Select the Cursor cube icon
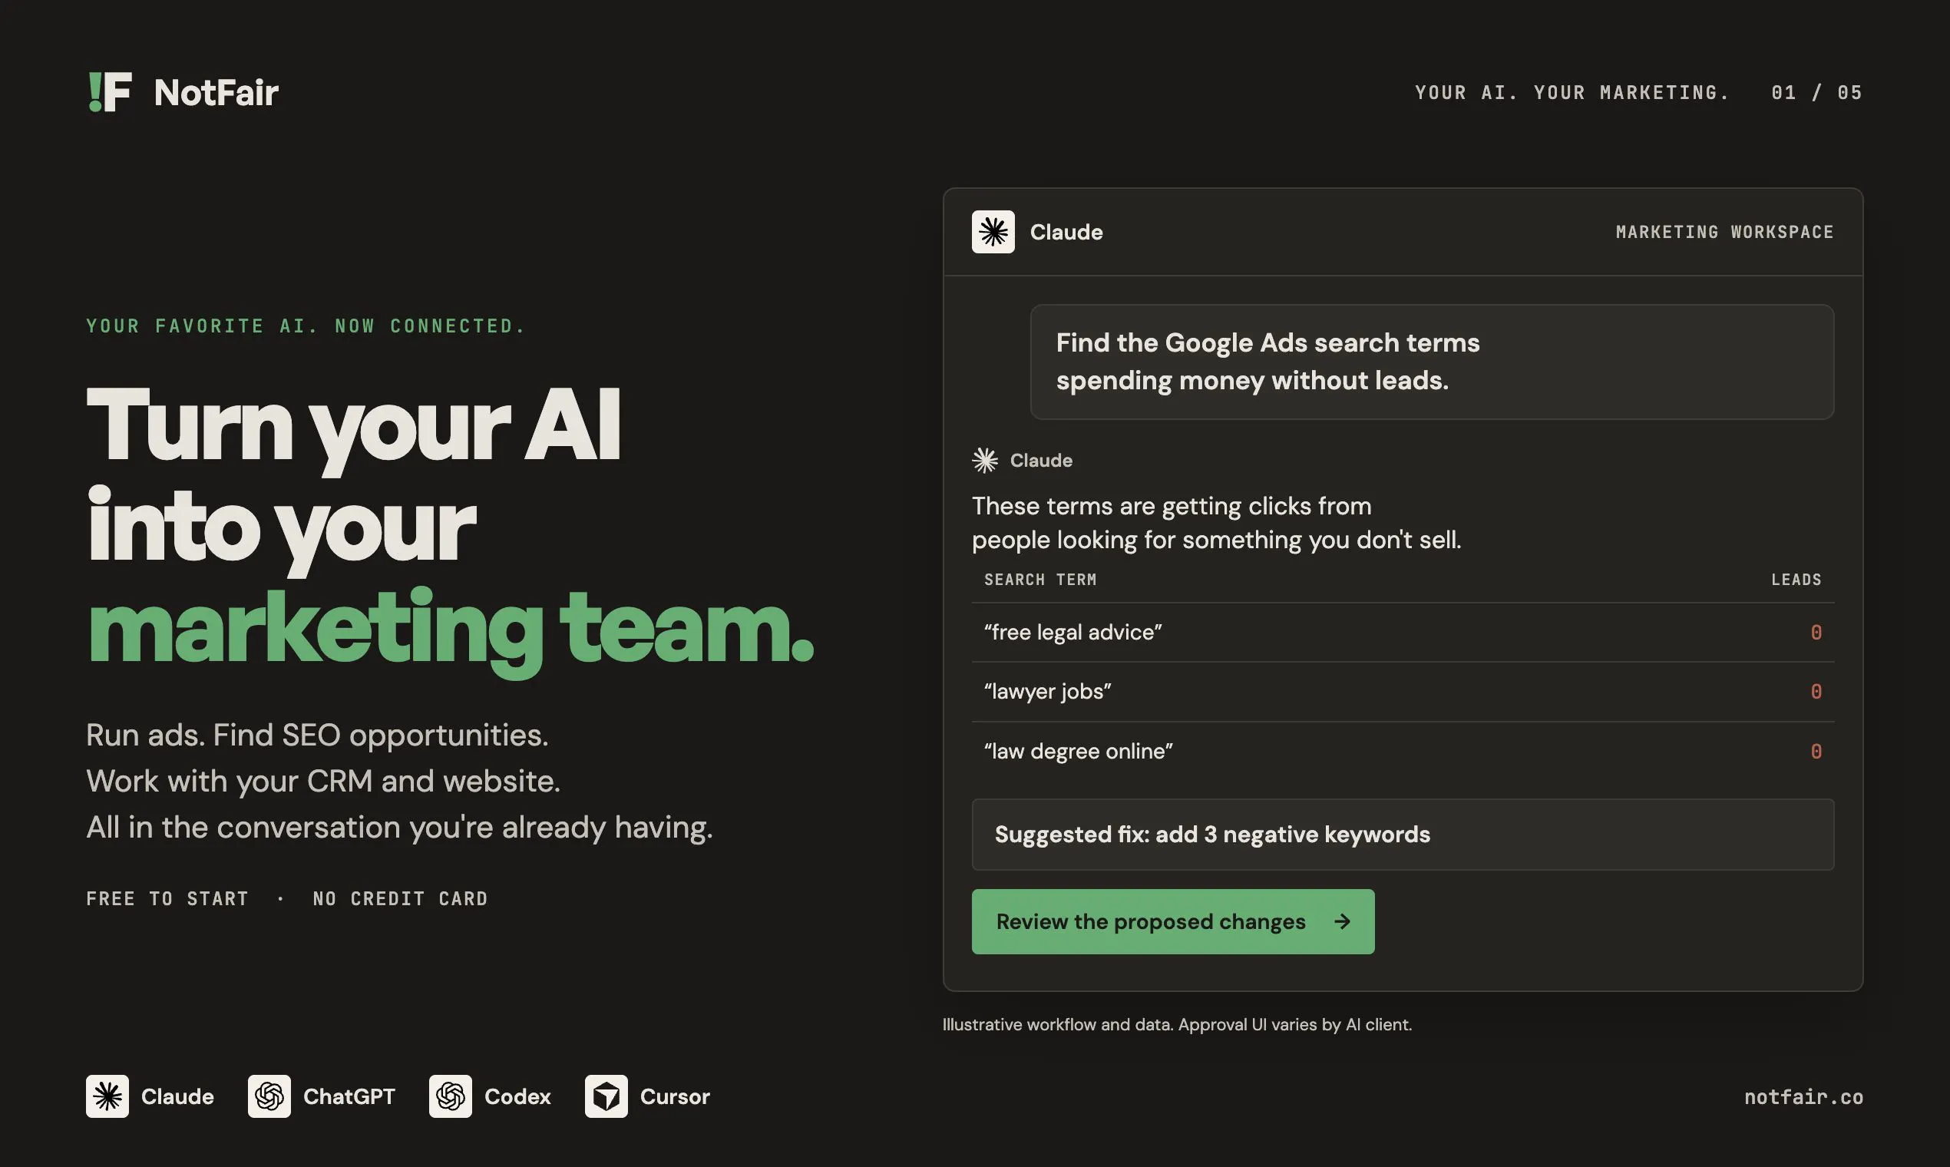This screenshot has height=1167, width=1950. 606,1096
